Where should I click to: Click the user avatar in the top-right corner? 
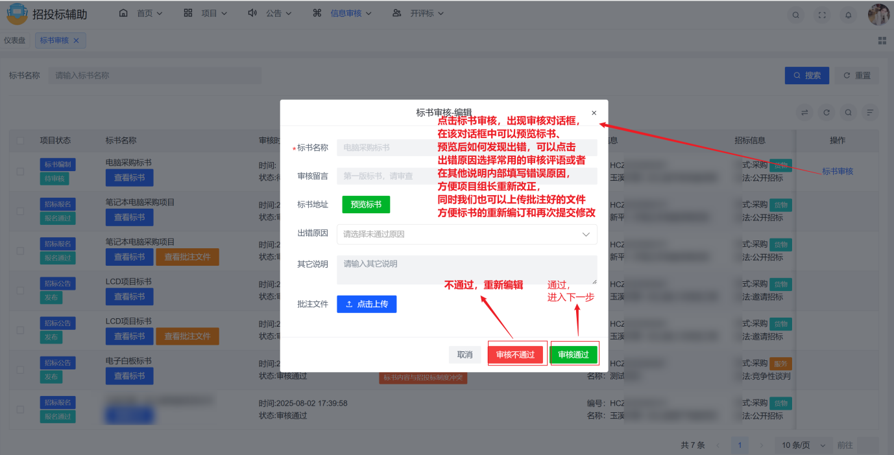point(879,14)
